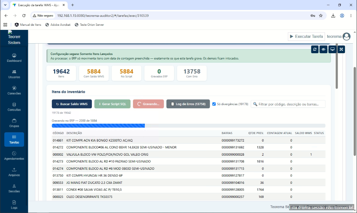Image resolution: width=357 pixels, height=213 pixels.
Task: Open the Chrome profile icon
Action: pyautogui.click(x=342, y=16)
